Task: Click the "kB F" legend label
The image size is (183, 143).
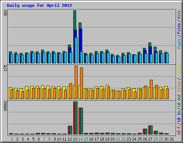Action: pyautogui.click(x=179, y=130)
